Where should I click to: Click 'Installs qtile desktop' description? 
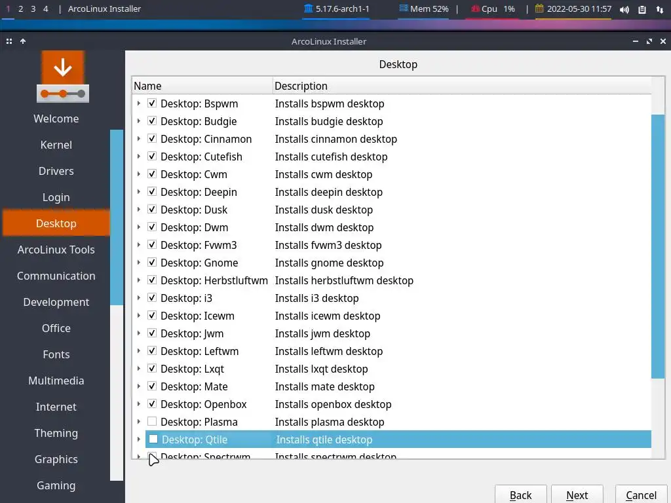(x=324, y=439)
